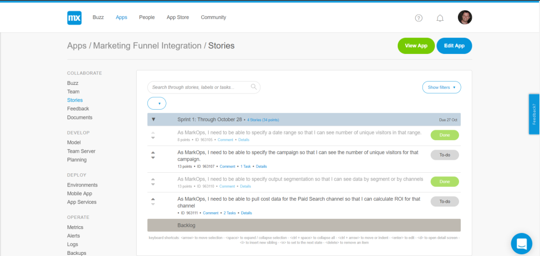Click the Mendix MX logo icon
540x256 pixels.
[74, 17]
